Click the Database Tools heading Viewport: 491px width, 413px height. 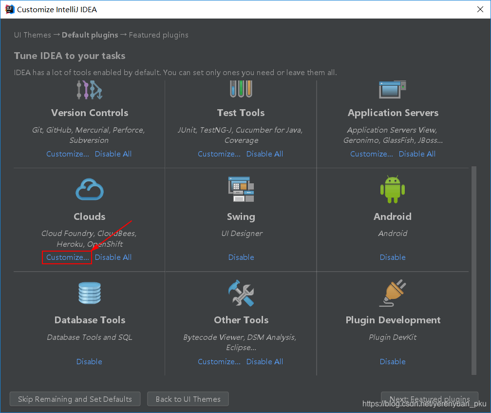pos(90,320)
